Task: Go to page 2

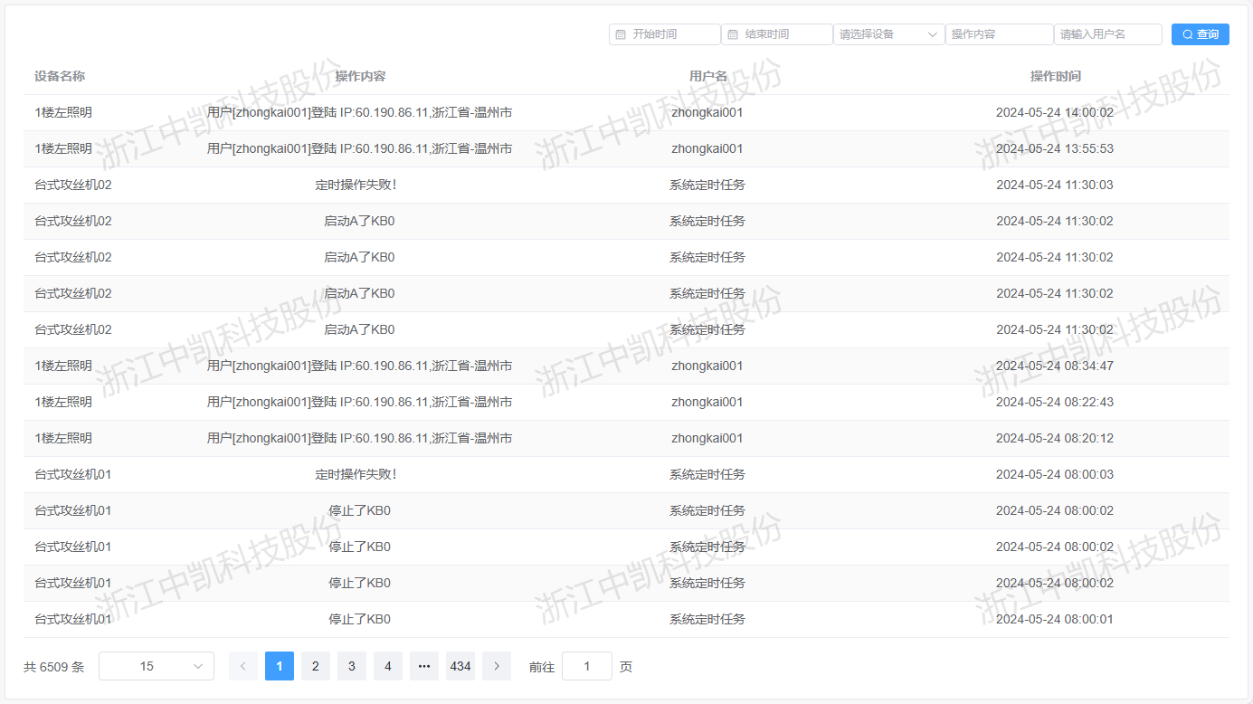Action: click(x=315, y=666)
